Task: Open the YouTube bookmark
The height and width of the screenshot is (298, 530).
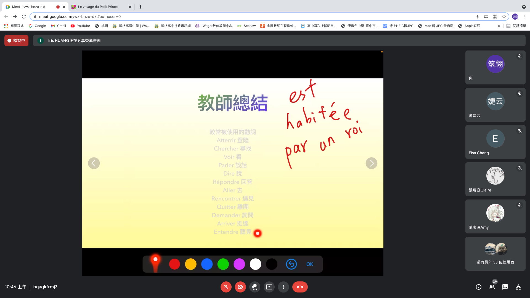Action: click(x=80, y=26)
